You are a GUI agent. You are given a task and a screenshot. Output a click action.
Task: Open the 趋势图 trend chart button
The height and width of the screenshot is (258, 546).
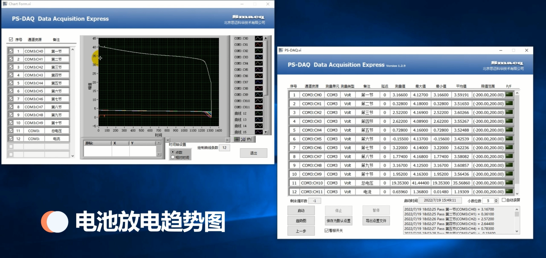coord(301,221)
